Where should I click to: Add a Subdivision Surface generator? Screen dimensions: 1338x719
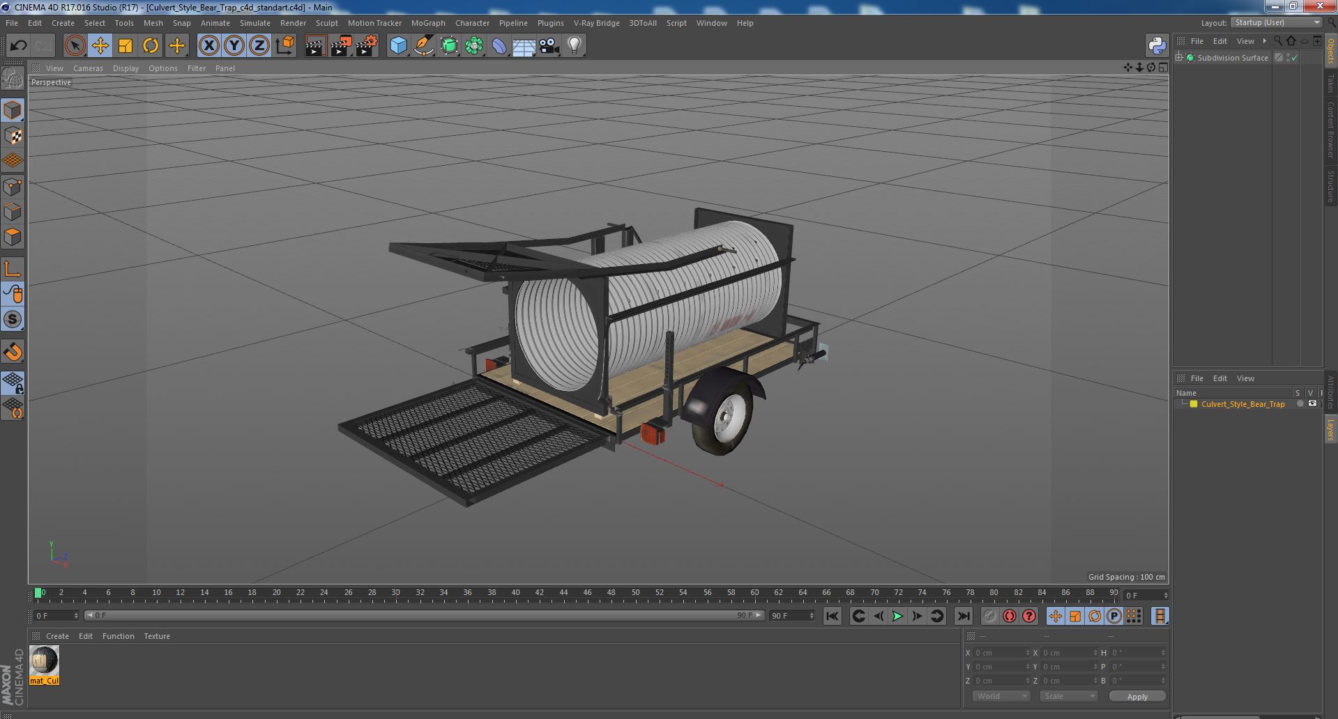[x=449, y=46]
